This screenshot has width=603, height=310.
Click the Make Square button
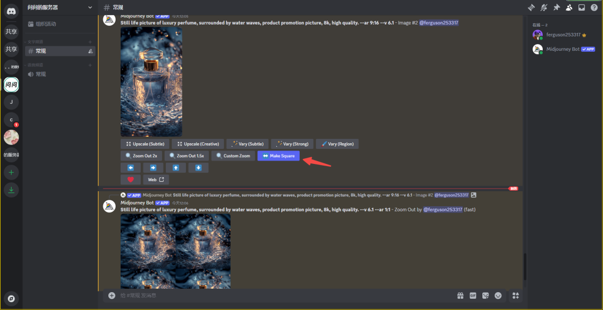279,156
